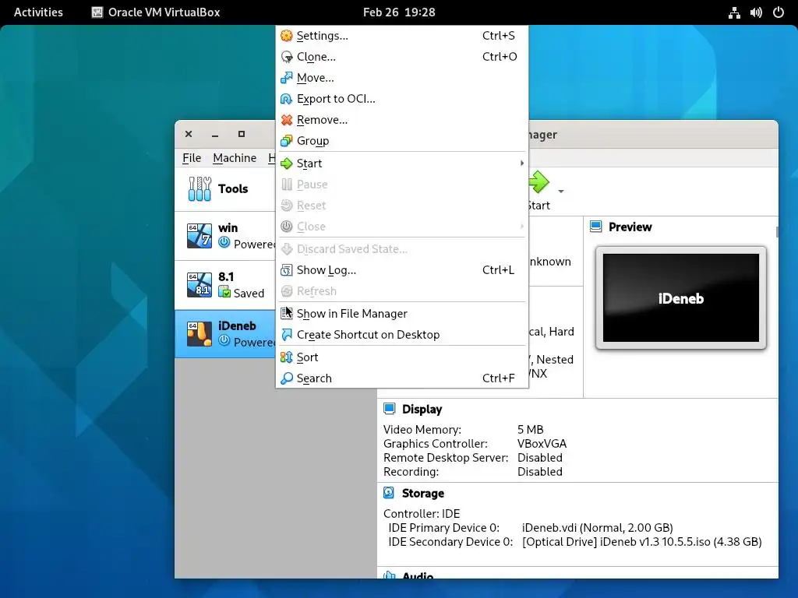The width and height of the screenshot is (798, 598).
Task: Click the Group stacked-boxes icon
Action: pos(287,141)
